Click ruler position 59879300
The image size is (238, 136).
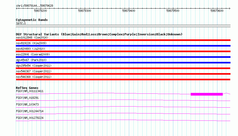[85, 11]
